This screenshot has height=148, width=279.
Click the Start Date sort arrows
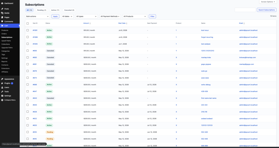pos(127,23)
